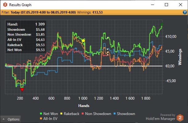The height and width of the screenshot is (123, 188).
Task: Select the Non Showdown legend label
Action: pos(98,114)
